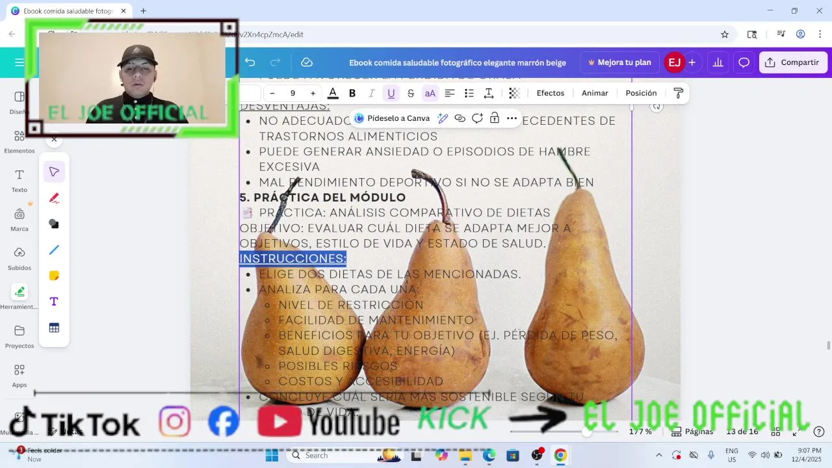
Task: Open more options ellipsis menu
Action: 512,118
